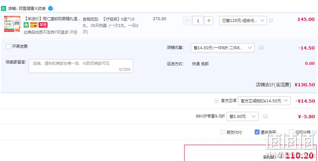Expand the 已省125元:组合优惠 dropdown

[x=243, y=21]
